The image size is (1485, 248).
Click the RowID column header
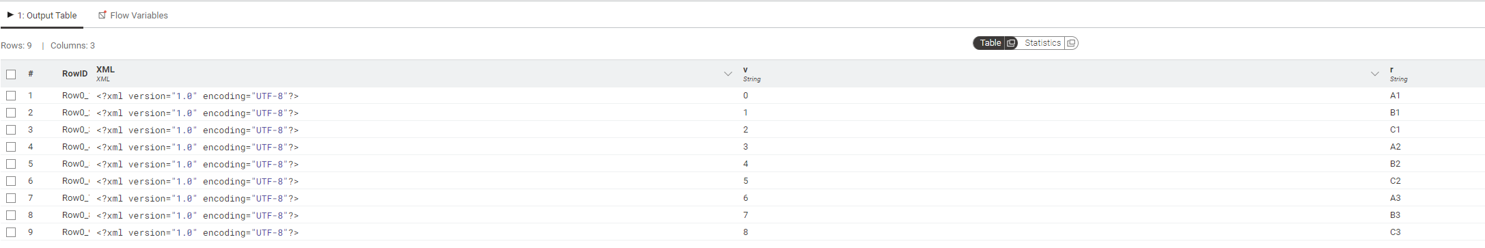click(x=74, y=74)
